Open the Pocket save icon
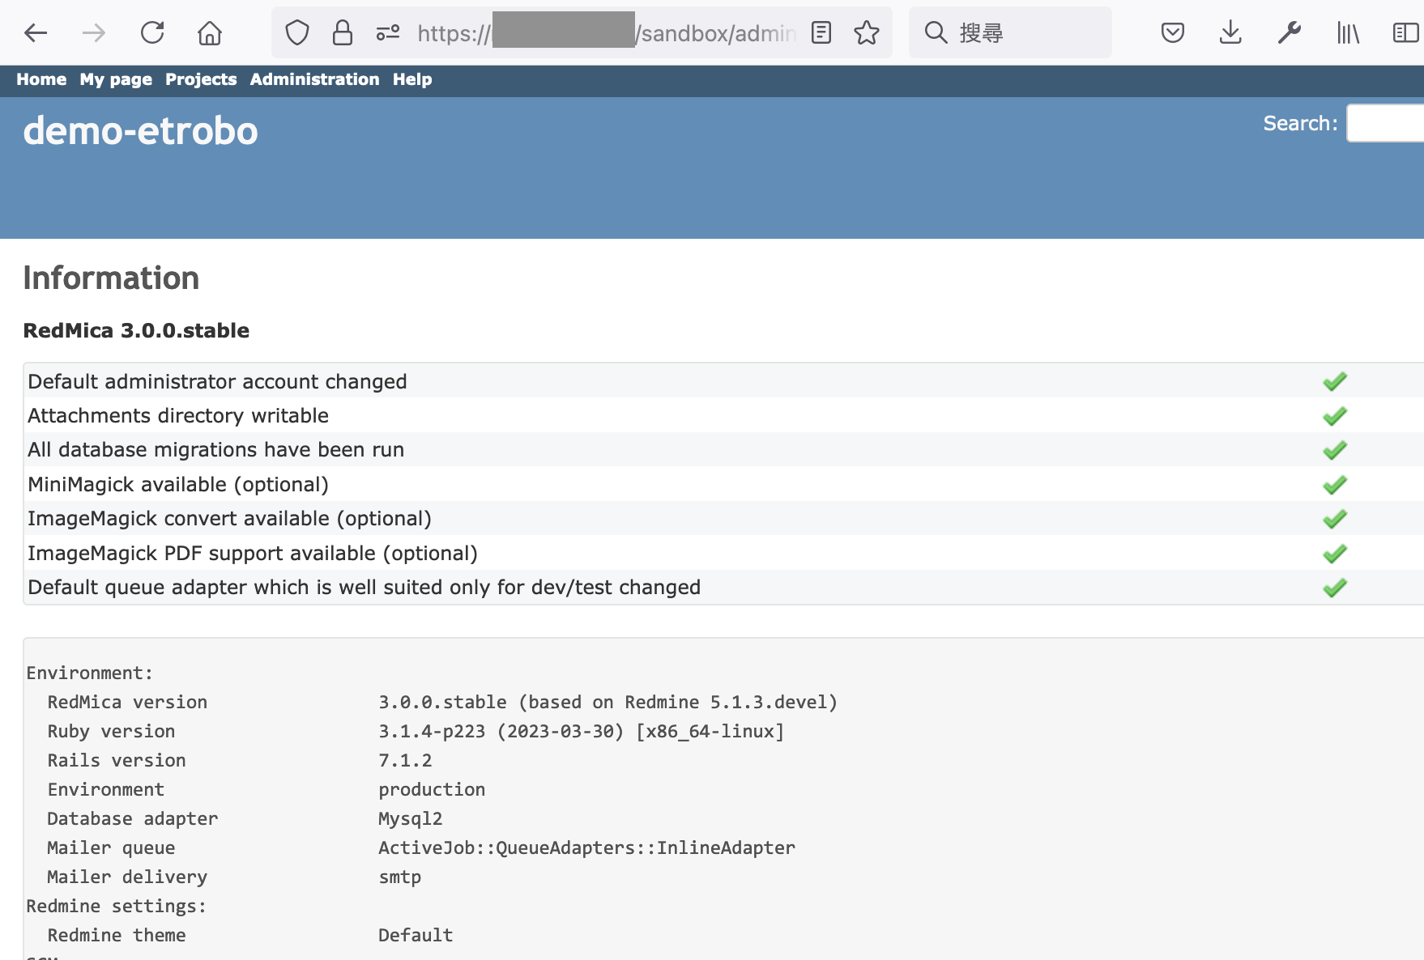 coord(1172,32)
